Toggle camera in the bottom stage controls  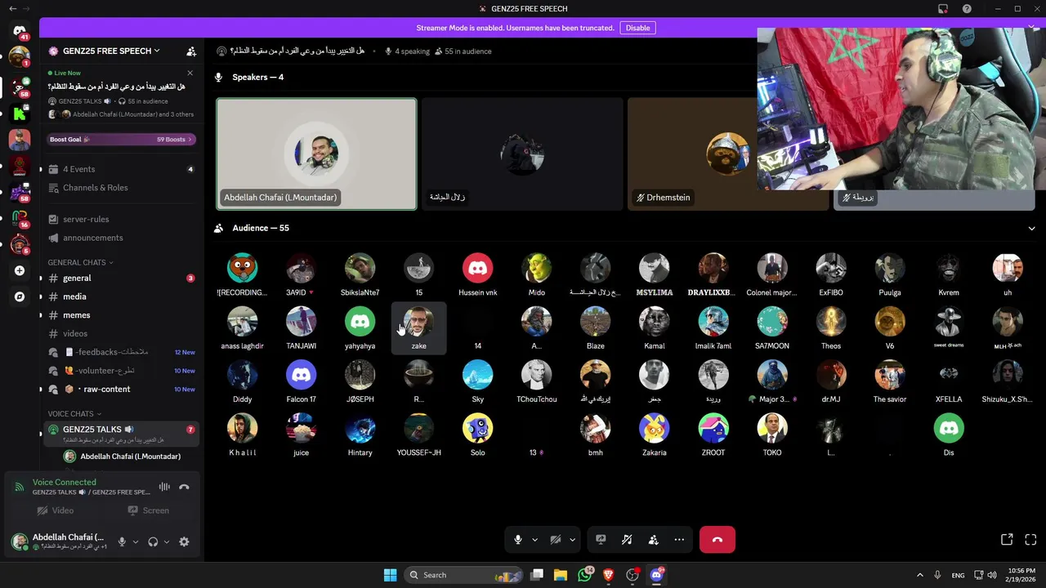click(x=556, y=540)
